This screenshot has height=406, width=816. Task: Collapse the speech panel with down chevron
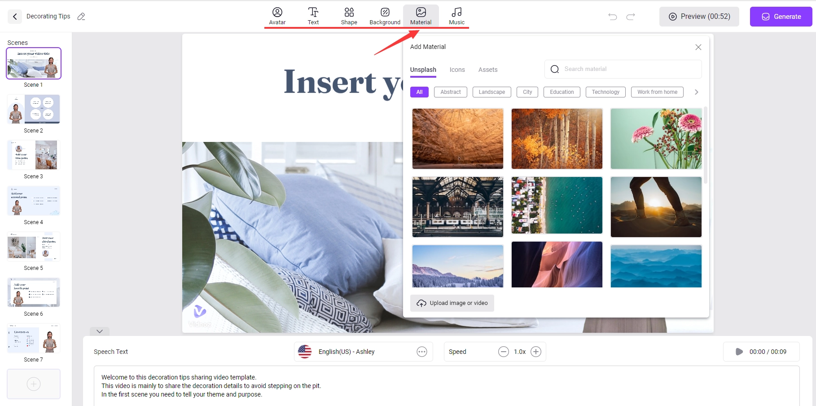100,331
